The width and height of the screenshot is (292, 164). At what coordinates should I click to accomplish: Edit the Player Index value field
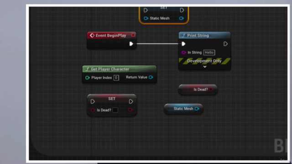[116, 77]
